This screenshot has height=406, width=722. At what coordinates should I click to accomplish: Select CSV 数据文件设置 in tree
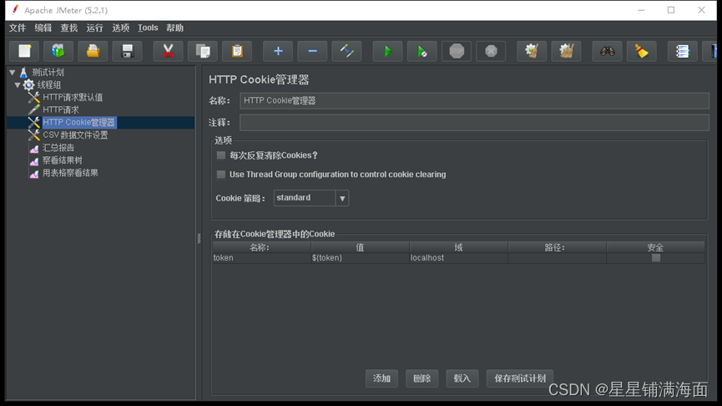point(75,135)
